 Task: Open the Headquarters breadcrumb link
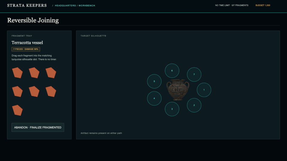coord(65,5)
